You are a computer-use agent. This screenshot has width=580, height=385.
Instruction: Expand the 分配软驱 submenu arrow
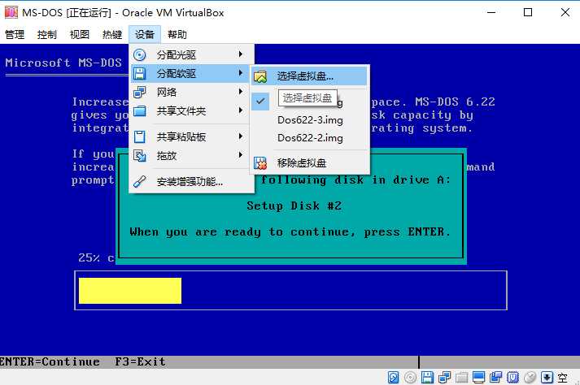(241, 73)
